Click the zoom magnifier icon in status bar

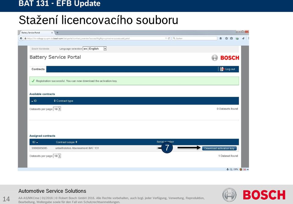[231, 169]
